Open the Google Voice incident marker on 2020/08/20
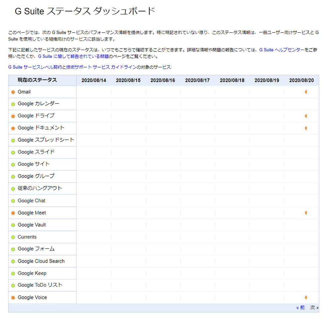Screen dimensions: 330x318 coord(306,297)
